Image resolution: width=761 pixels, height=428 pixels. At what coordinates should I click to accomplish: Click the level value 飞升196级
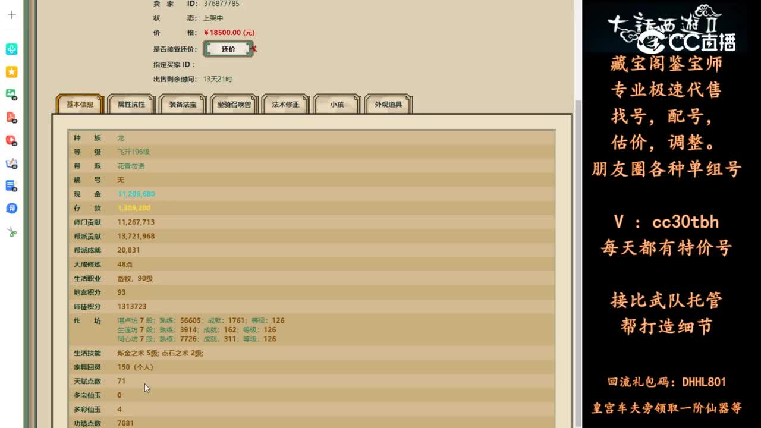[x=133, y=152]
